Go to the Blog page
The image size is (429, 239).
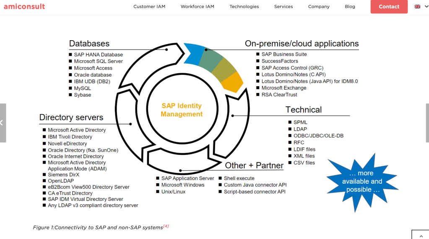(x=350, y=7)
